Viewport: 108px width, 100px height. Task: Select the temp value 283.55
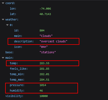point(44,63)
